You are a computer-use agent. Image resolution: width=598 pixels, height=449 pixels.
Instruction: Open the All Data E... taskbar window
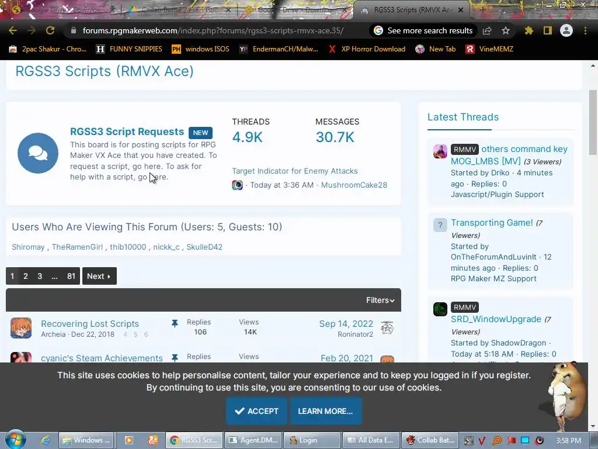371,440
